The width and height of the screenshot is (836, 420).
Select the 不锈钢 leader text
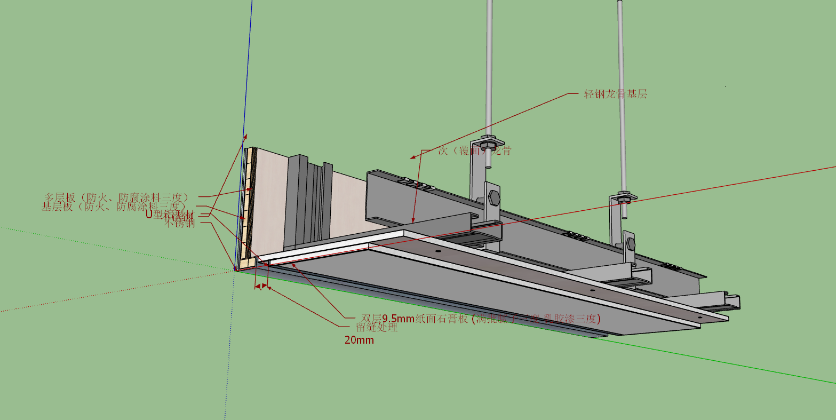coord(179,223)
